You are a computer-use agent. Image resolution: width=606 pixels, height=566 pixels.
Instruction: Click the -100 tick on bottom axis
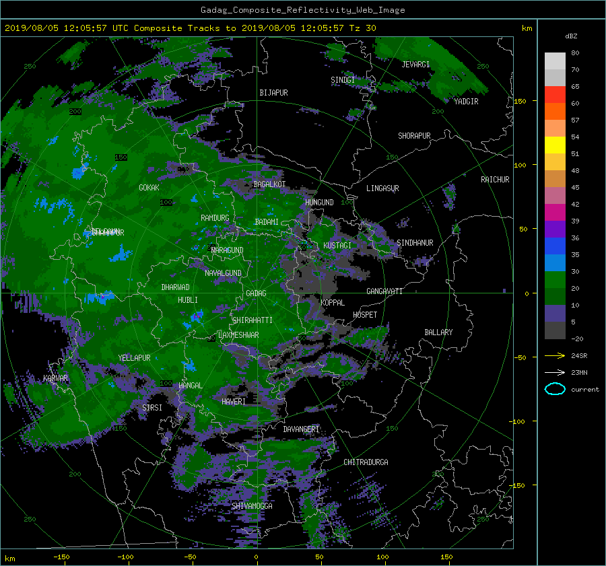pos(125,557)
